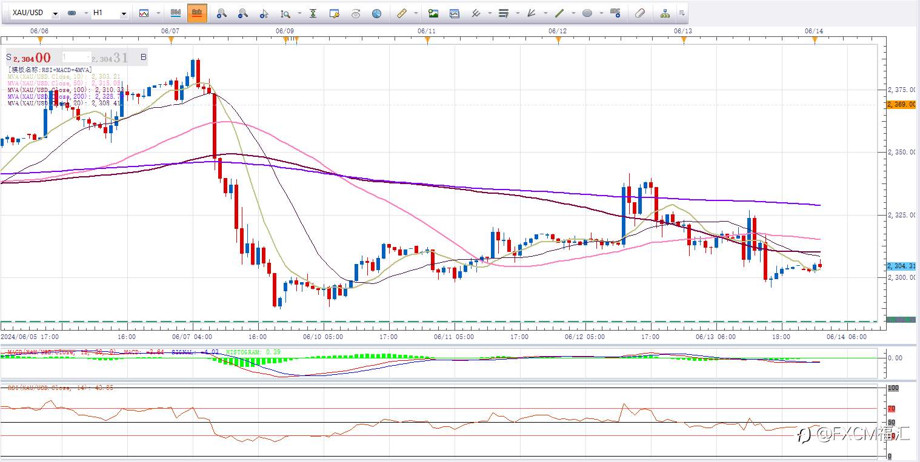Screen dimensions: 920x462
Task: Select the MVA 100 indicator label
Action: pyautogui.click(x=65, y=90)
